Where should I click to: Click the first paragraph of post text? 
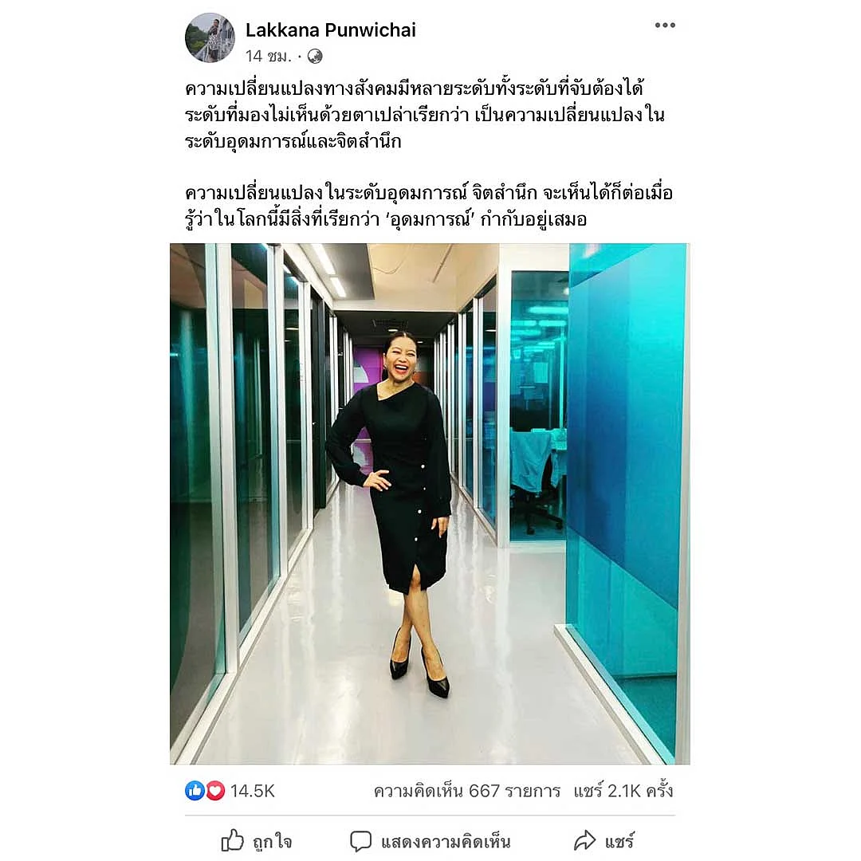[425, 115]
